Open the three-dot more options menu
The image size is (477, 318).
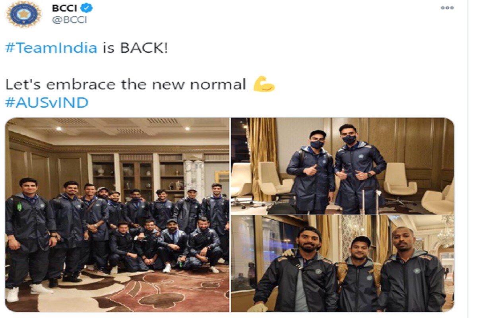(447, 8)
